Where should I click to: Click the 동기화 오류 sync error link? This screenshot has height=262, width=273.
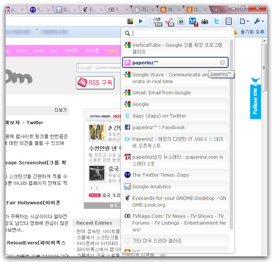click(x=252, y=32)
